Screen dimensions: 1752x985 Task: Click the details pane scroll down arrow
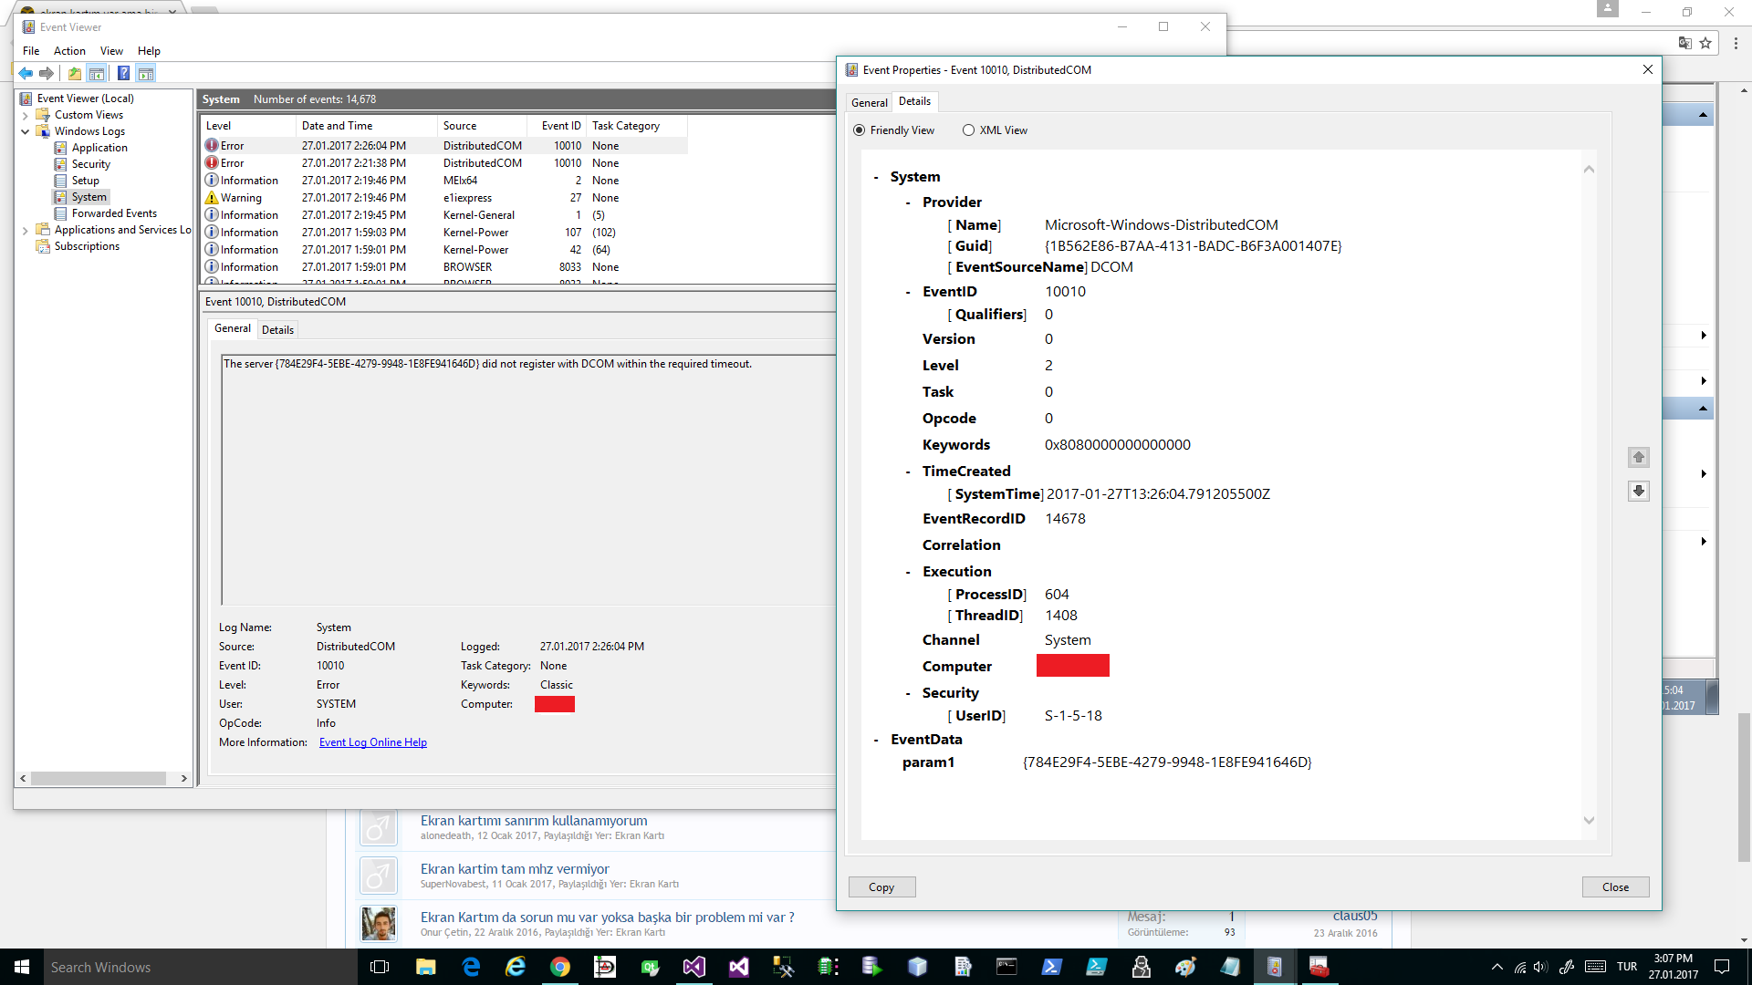click(1589, 820)
